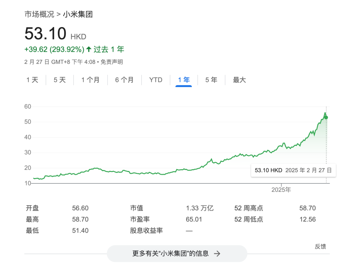Click the 市盈率 label

(x=140, y=219)
